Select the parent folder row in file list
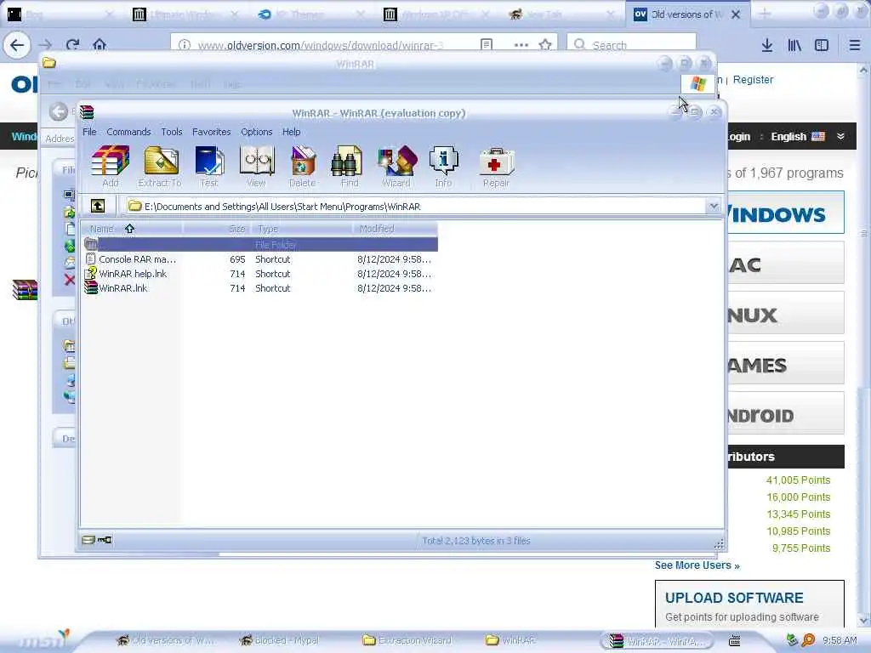The height and width of the screenshot is (653, 871). pyautogui.click(x=259, y=244)
